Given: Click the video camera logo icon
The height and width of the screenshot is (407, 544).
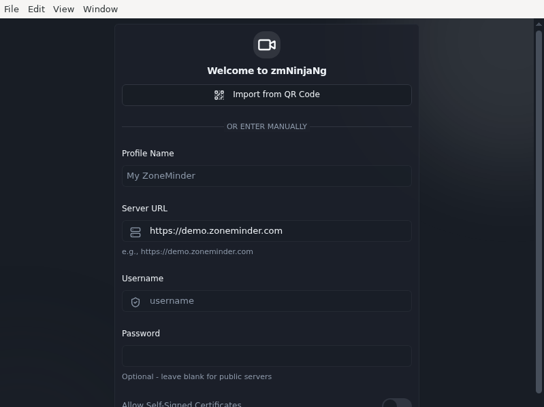Looking at the screenshot, I should coord(267,45).
